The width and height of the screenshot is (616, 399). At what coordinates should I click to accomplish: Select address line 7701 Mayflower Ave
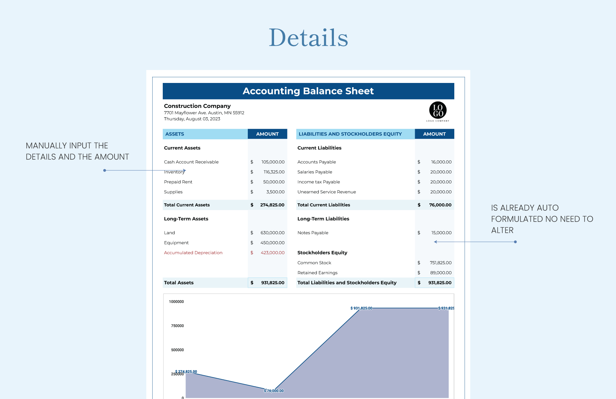tap(204, 113)
